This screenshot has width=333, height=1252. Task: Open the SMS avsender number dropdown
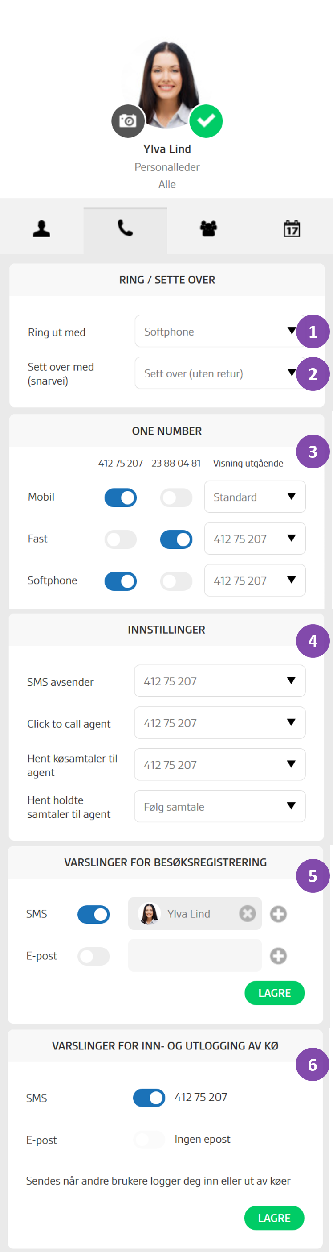(219, 681)
